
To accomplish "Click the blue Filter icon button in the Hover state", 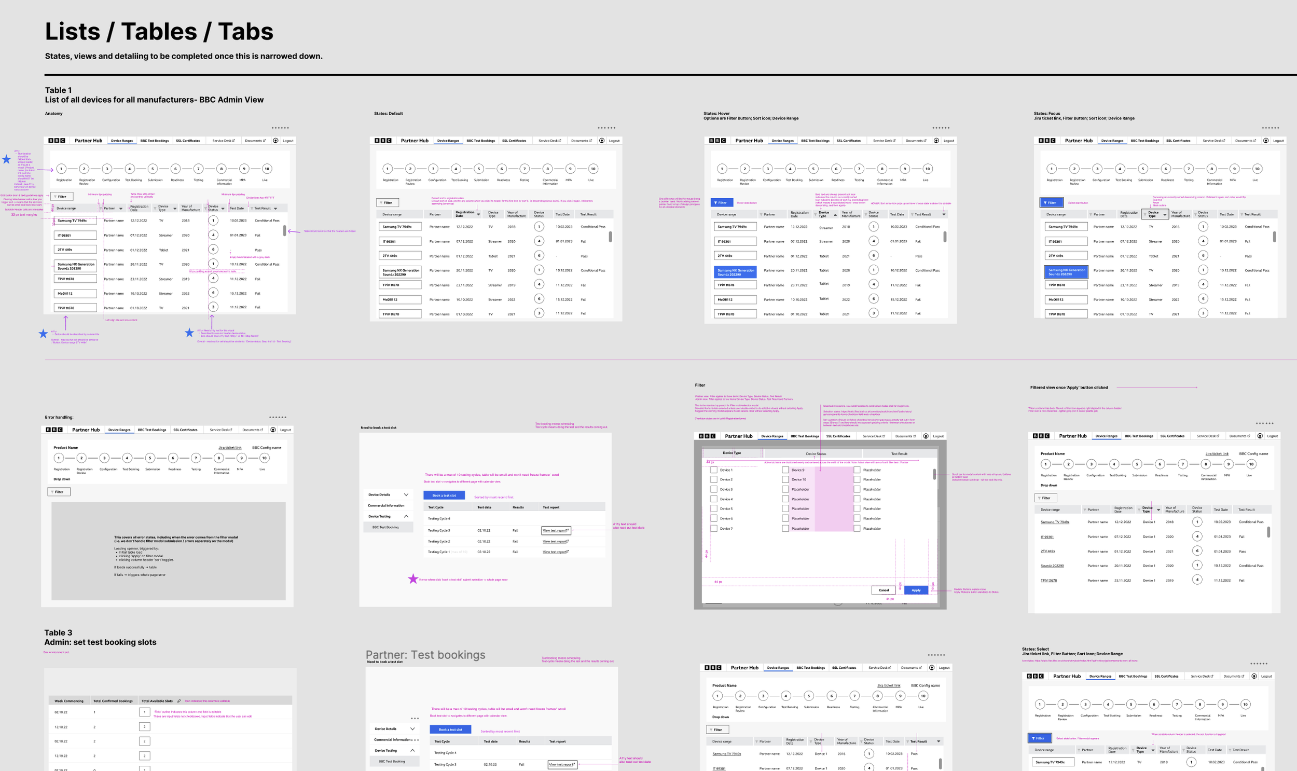I will click(x=722, y=203).
